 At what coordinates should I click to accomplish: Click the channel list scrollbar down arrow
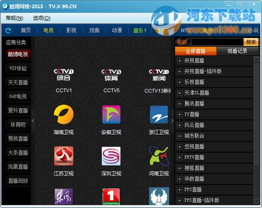click(256, 201)
